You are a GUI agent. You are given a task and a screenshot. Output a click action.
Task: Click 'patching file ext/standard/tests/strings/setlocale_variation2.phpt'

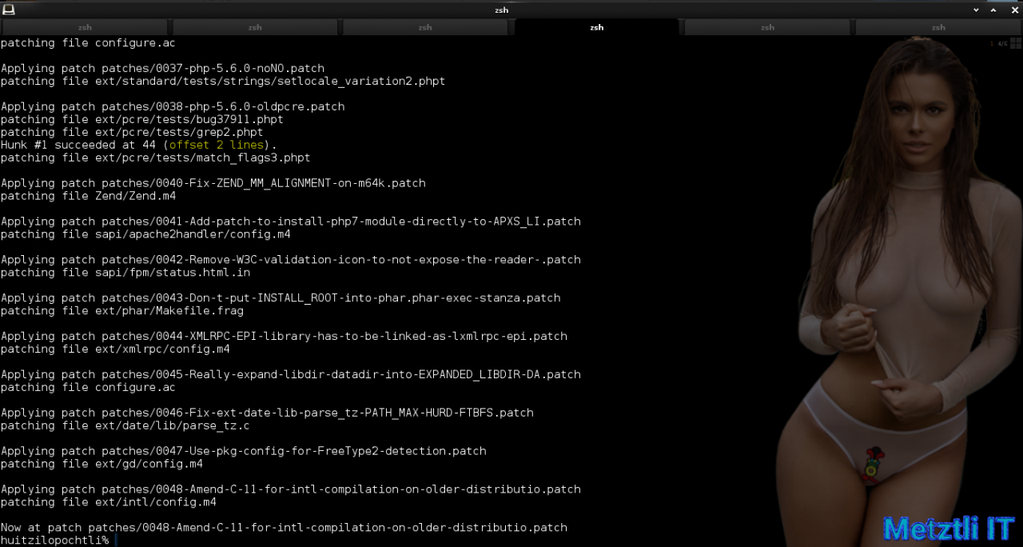[x=223, y=82]
